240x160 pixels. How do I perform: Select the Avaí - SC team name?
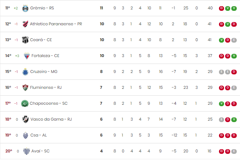tap(40, 151)
